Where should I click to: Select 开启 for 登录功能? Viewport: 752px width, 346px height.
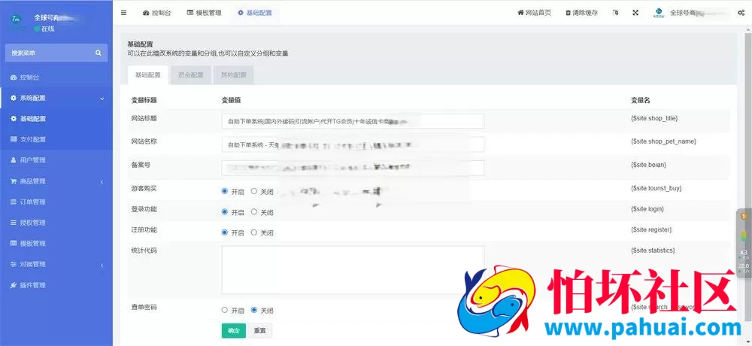pos(224,211)
